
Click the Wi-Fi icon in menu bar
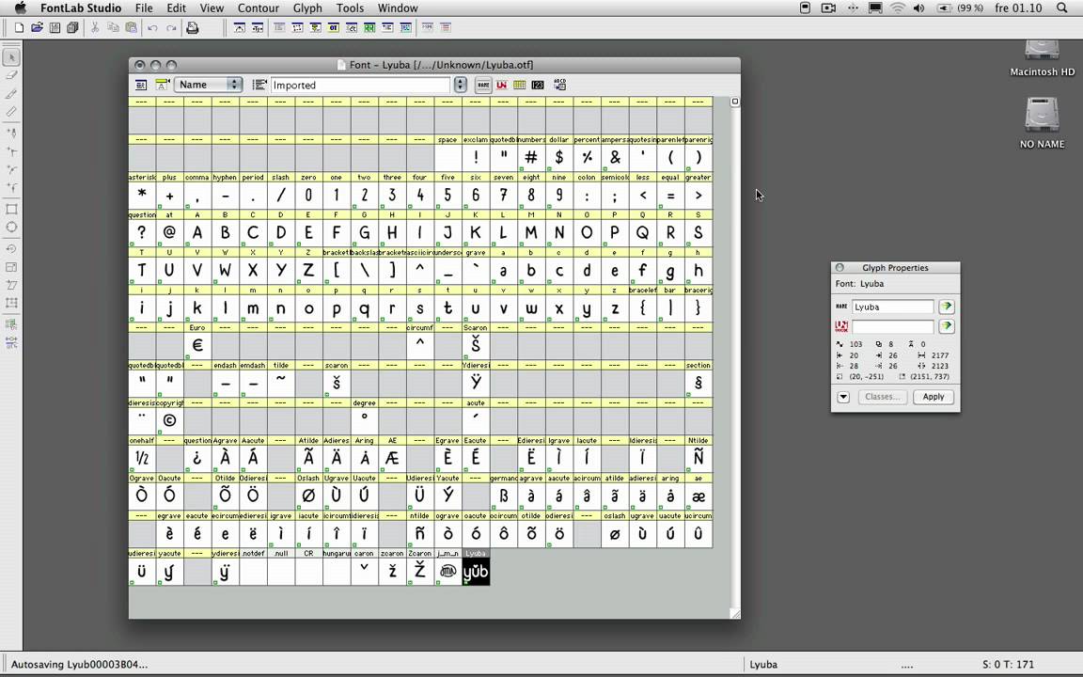point(897,8)
